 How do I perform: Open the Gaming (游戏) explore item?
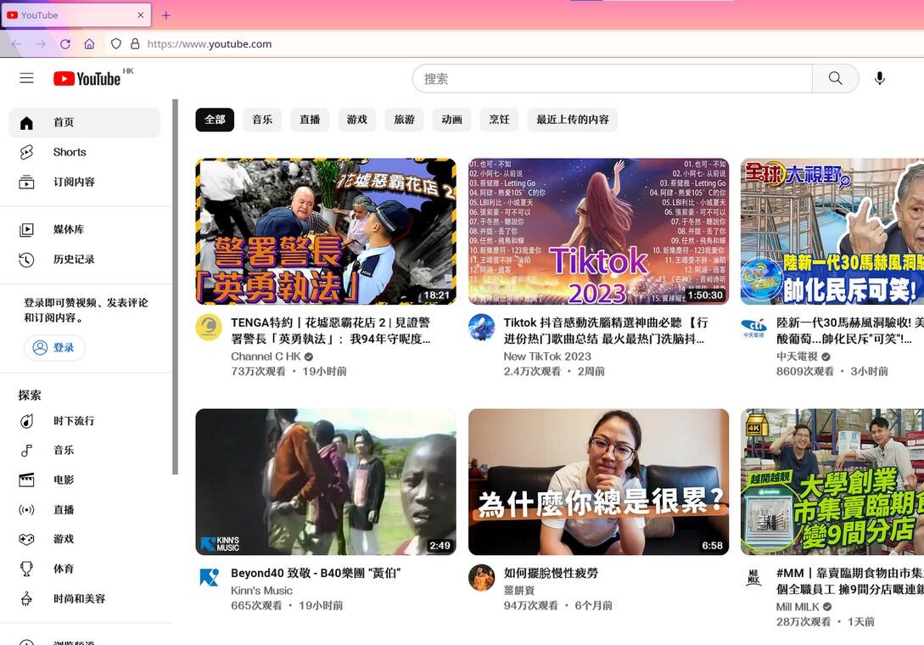click(x=63, y=539)
